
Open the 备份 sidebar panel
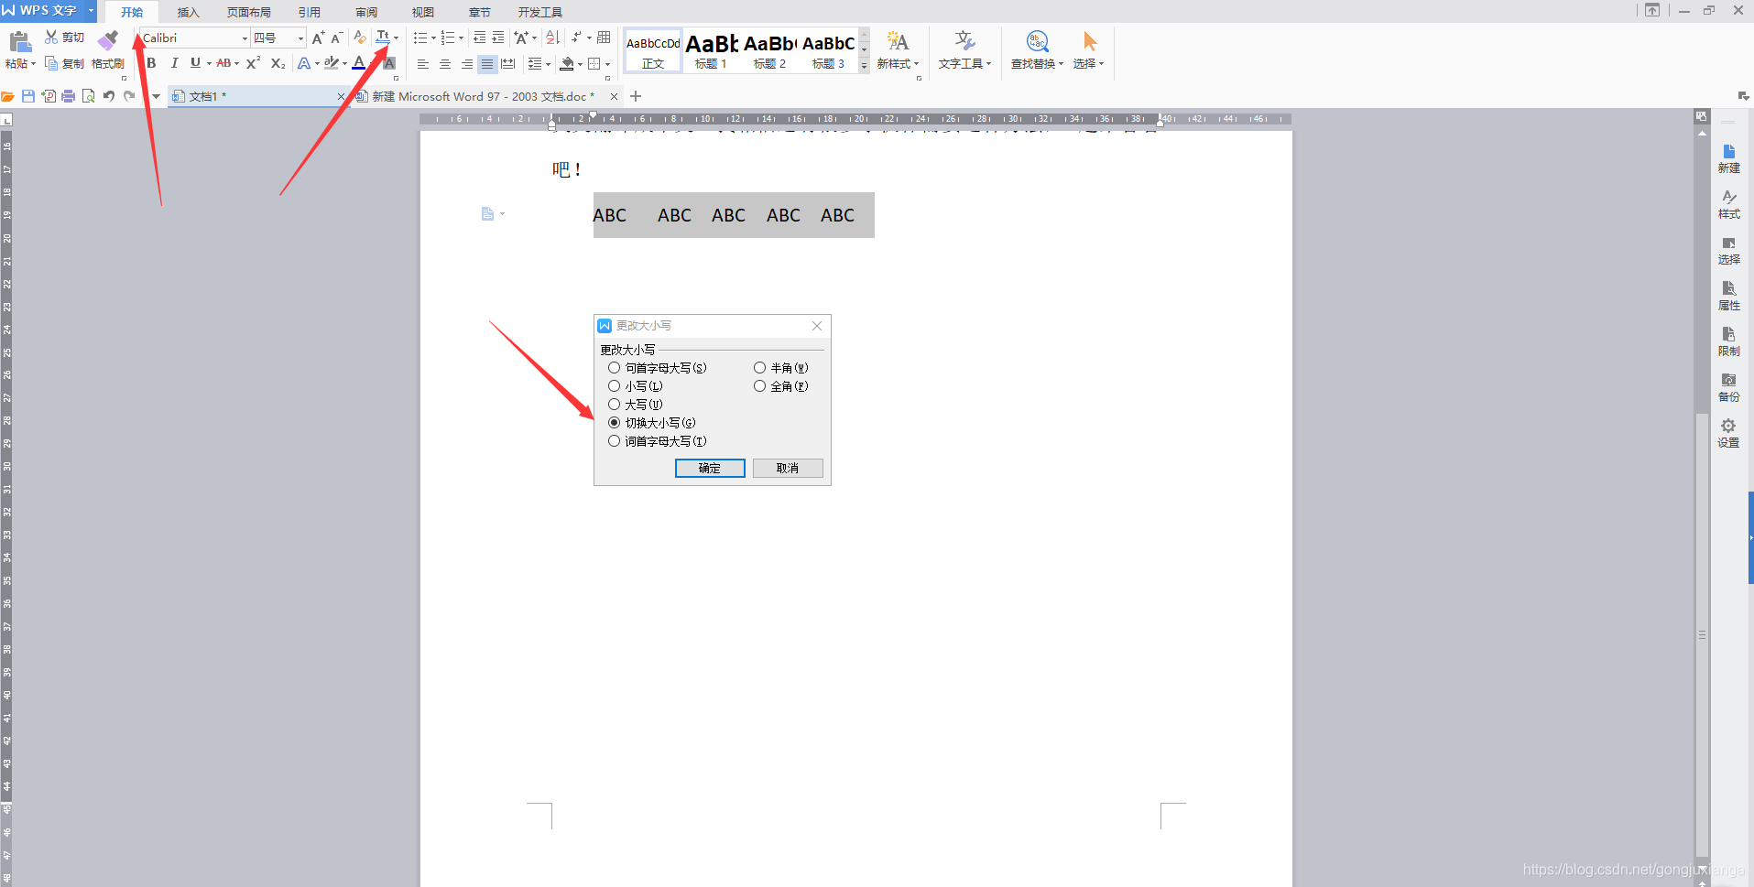pos(1728,387)
